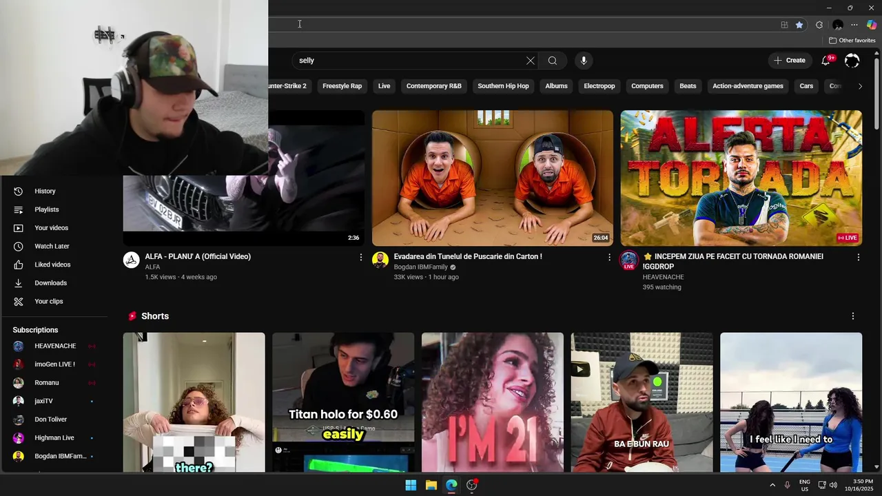The height and width of the screenshot is (496, 882).
Task: Open options menu for HEAVENACHE live stream
Action: click(x=858, y=257)
